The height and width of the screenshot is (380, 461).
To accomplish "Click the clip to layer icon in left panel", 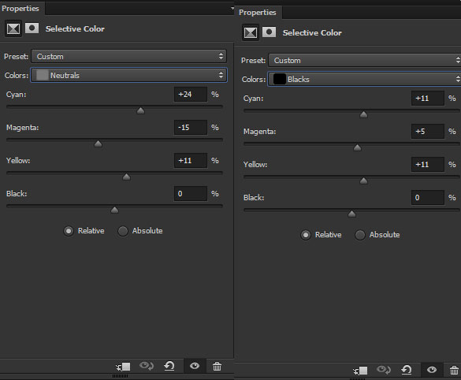I will click(123, 367).
